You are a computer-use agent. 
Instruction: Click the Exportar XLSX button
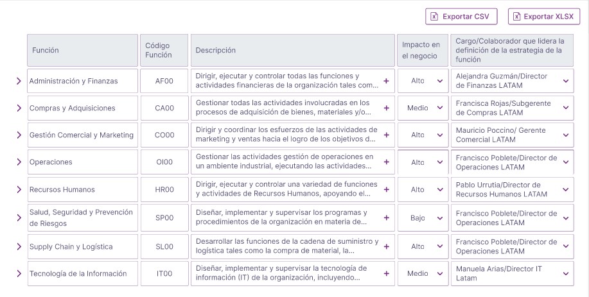543,17
